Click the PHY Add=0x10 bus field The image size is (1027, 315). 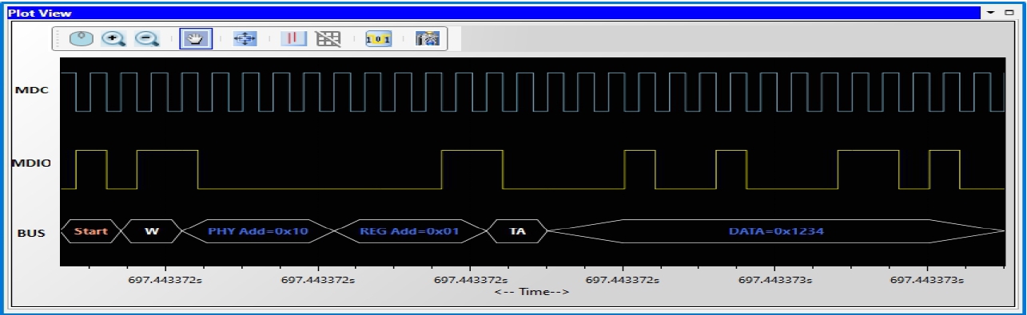[x=258, y=231]
